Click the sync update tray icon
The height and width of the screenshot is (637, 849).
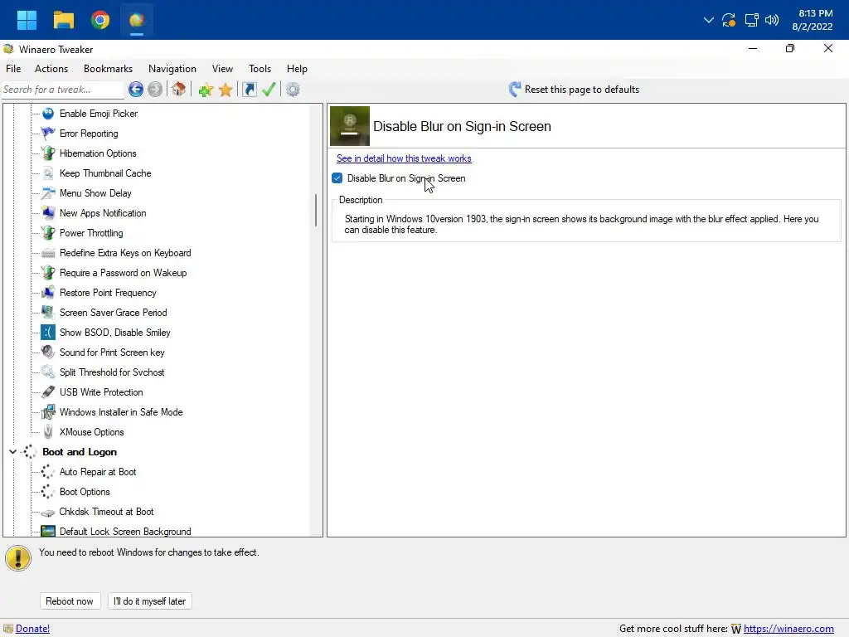click(x=729, y=20)
